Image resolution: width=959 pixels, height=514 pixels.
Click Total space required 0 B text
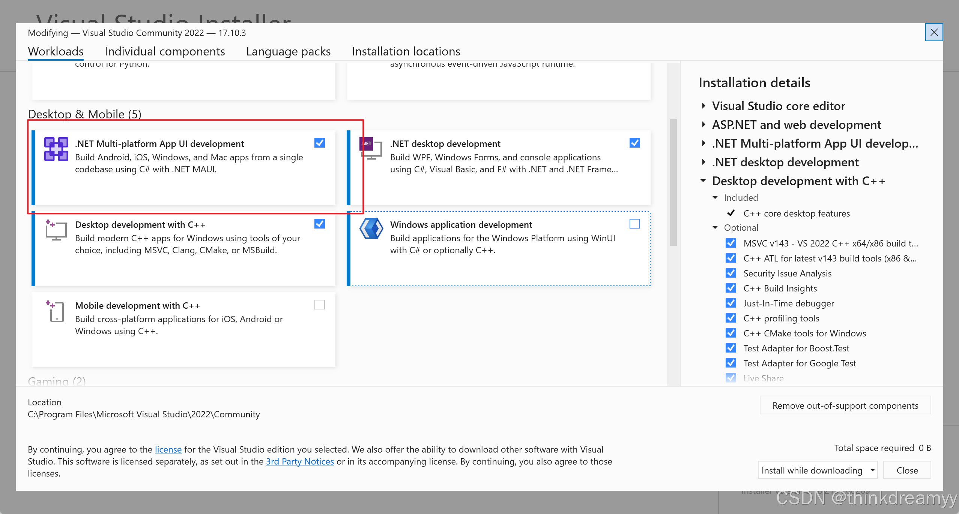(882, 448)
